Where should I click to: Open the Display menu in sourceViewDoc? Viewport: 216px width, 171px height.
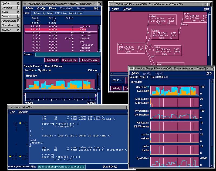(x=23, y=112)
